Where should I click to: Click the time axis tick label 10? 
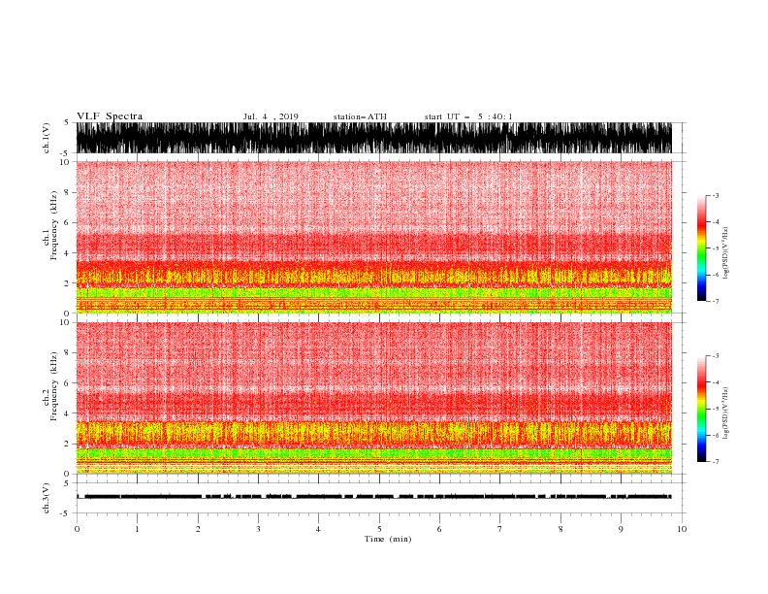[x=682, y=529]
